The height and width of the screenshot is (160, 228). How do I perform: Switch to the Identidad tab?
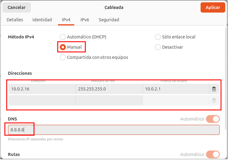(x=42, y=20)
